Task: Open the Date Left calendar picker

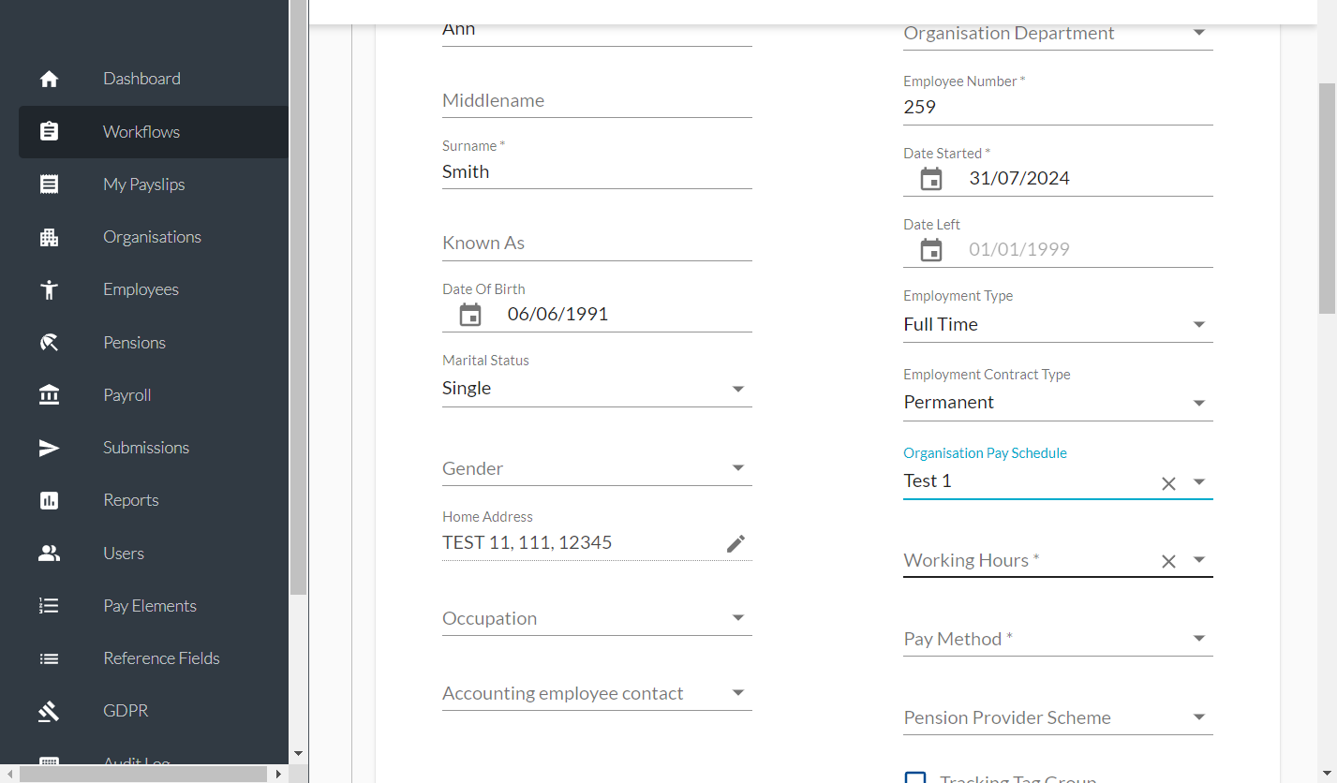Action: click(x=931, y=250)
